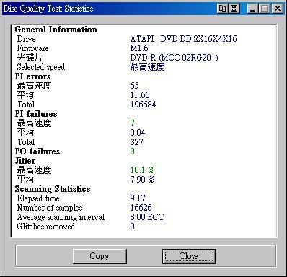Select the 'Elapsed time' label
This screenshot has height=277, width=287.
[38, 198]
